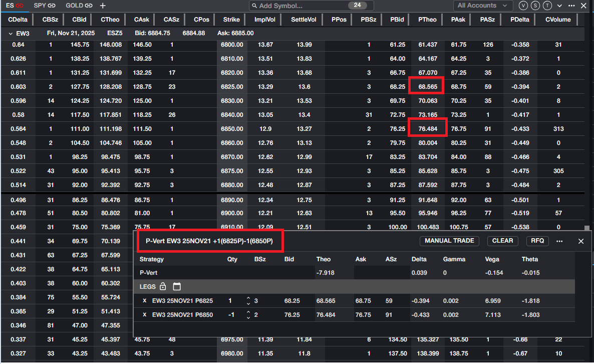Click the add new tab plus icon
Viewport: 594px width, 364px height.
pyautogui.click(x=103, y=6)
